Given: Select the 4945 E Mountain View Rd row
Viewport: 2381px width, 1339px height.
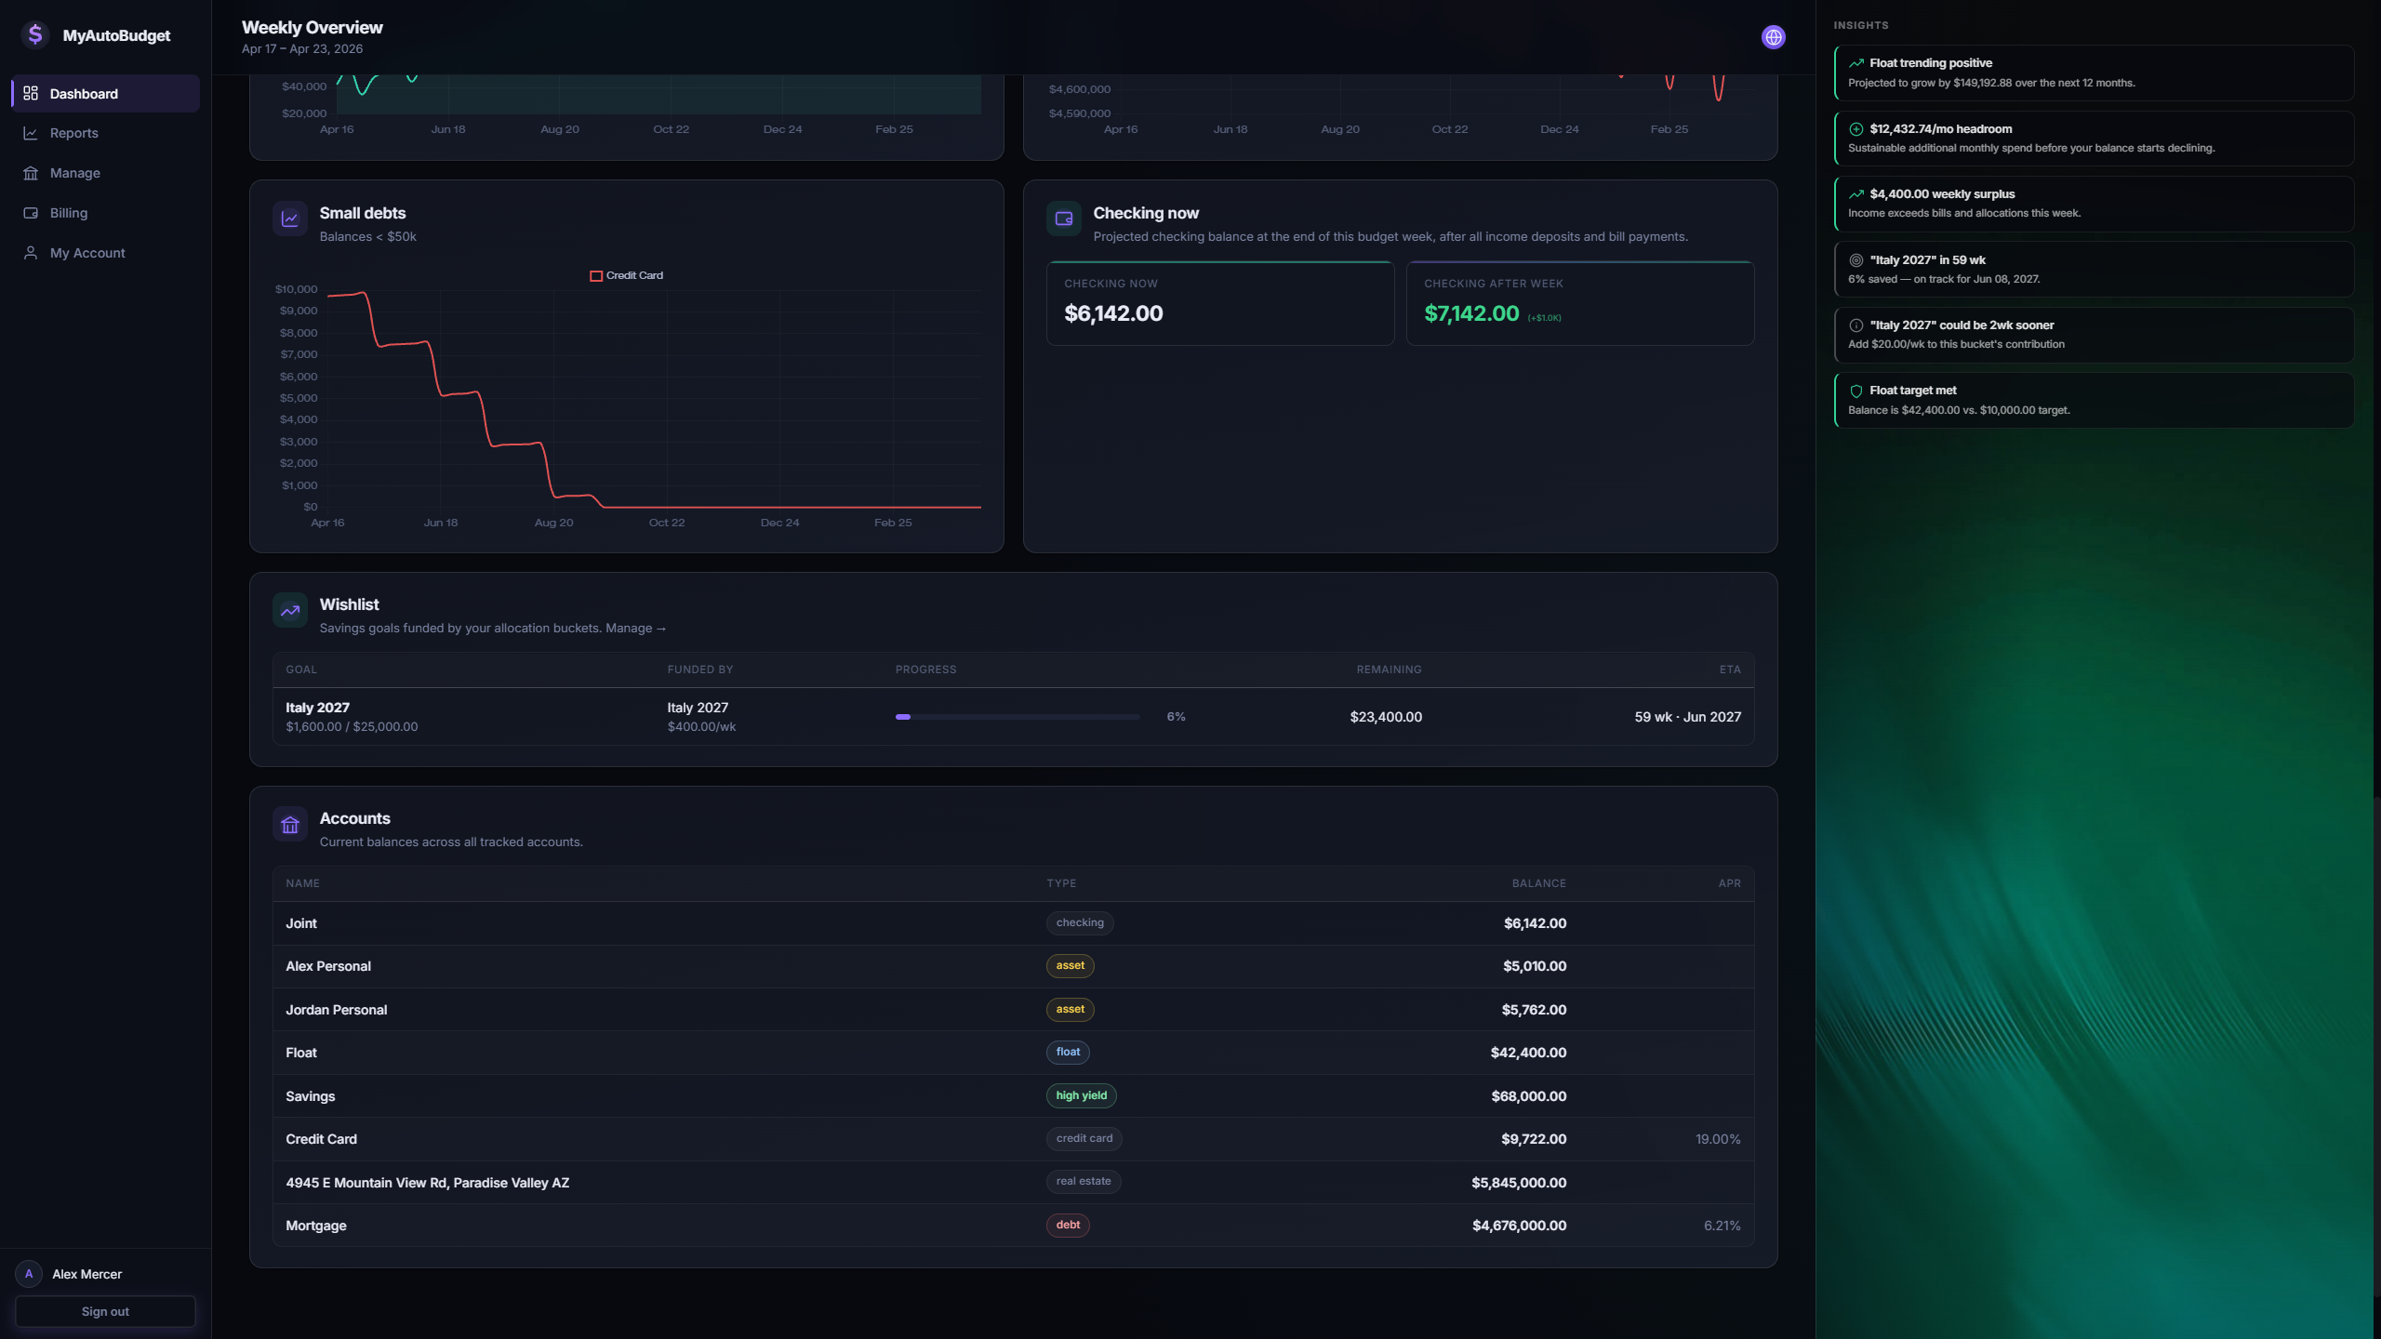Looking at the screenshot, I should 1014,1183.
